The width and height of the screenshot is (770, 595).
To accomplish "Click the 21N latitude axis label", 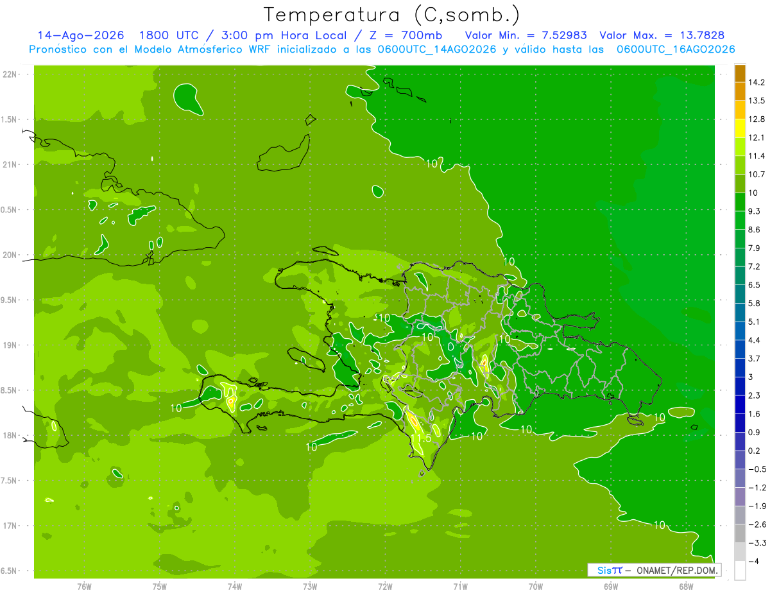I will (x=10, y=164).
